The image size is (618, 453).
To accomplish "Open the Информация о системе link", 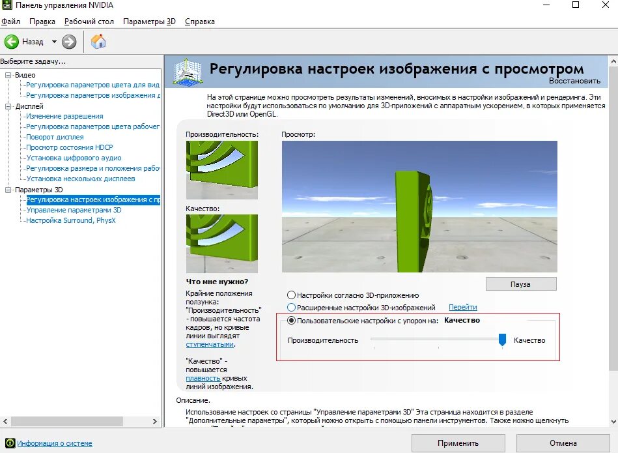I will tap(55, 443).
